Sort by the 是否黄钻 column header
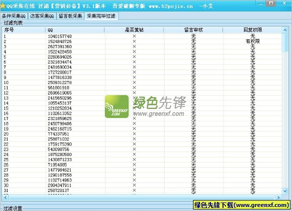 pos(134,30)
